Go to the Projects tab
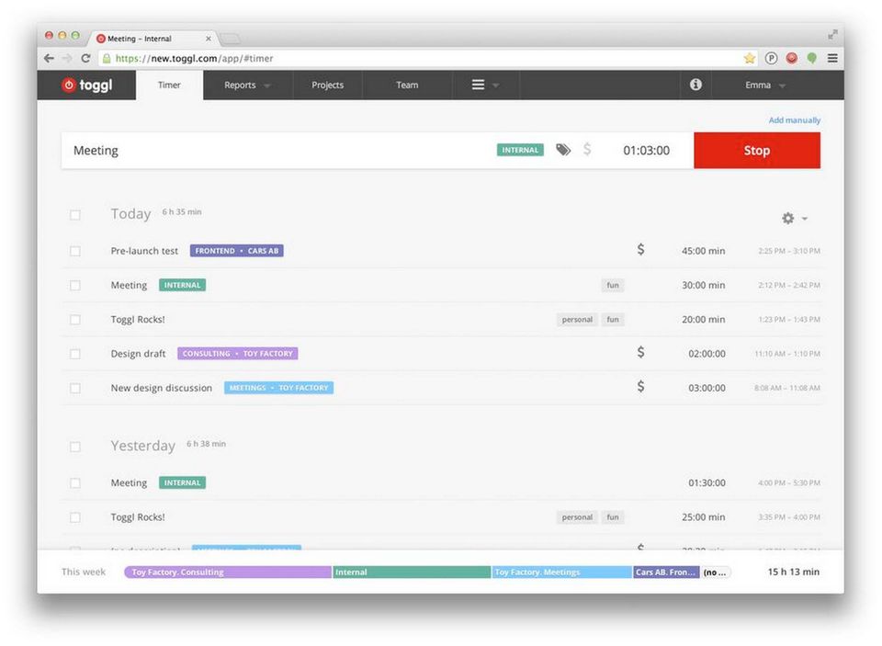882x646 pixels. (x=327, y=85)
